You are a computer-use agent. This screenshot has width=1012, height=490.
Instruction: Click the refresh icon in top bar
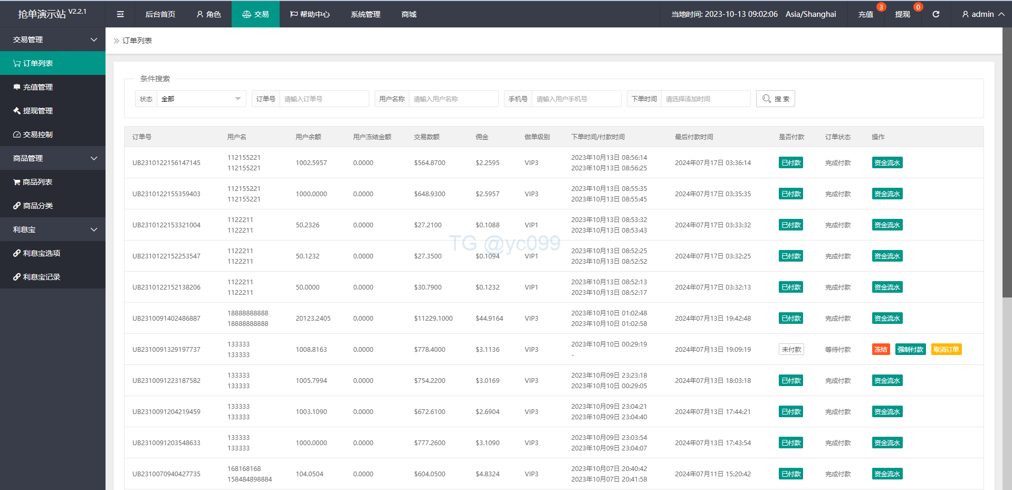pos(935,14)
